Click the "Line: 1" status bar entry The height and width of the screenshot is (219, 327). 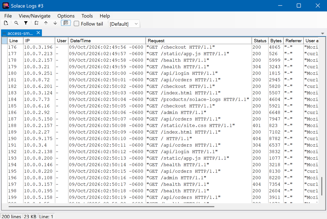point(46,217)
